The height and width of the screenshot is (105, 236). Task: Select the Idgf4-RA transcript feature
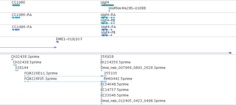(108, 18)
